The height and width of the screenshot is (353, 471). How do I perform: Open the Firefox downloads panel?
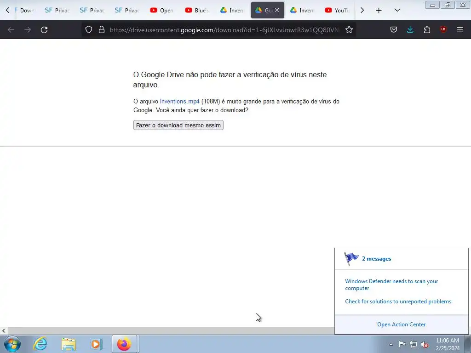[x=410, y=29]
